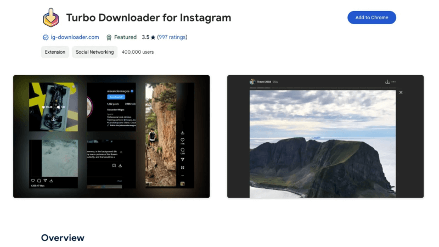Click the Add to Chrome button
The height and width of the screenshot is (247, 439).
click(x=372, y=18)
